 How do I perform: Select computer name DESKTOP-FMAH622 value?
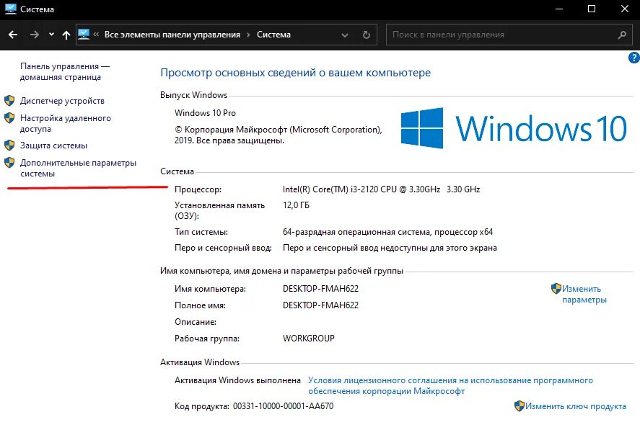click(x=320, y=289)
